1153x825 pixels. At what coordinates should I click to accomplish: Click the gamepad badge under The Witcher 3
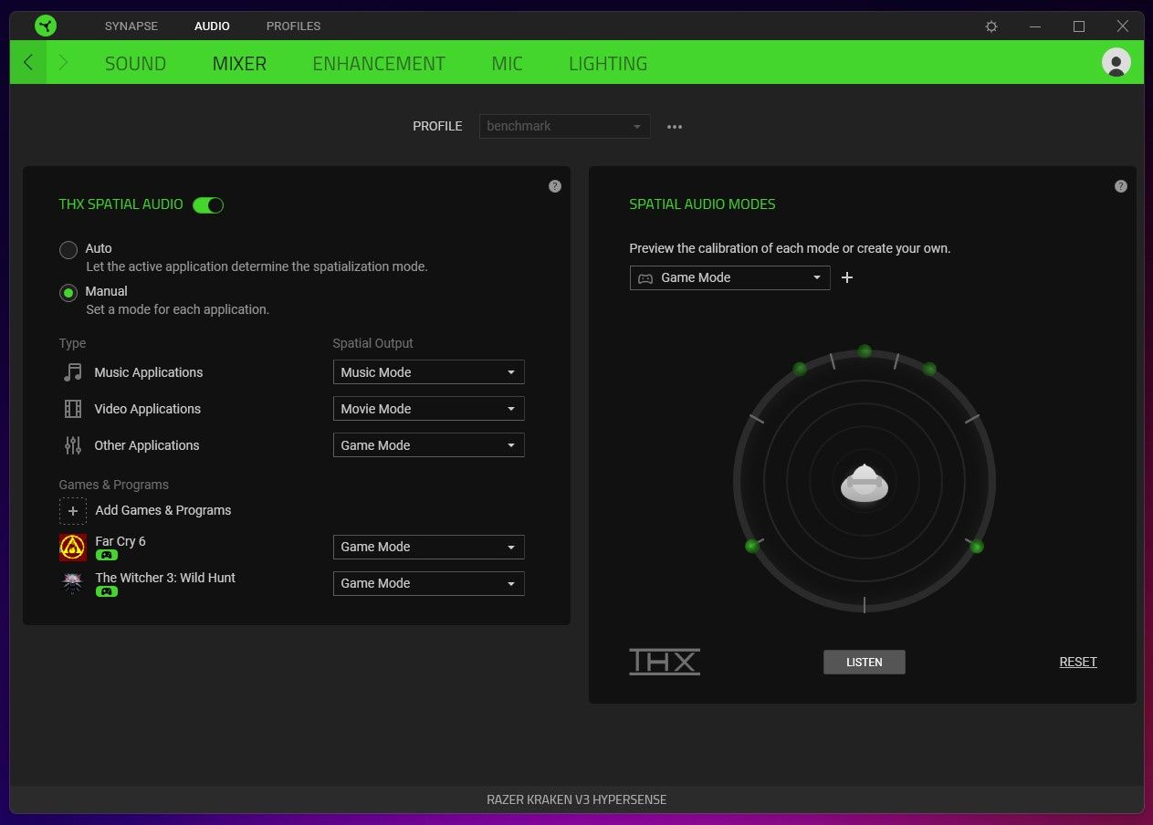tap(106, 591)
